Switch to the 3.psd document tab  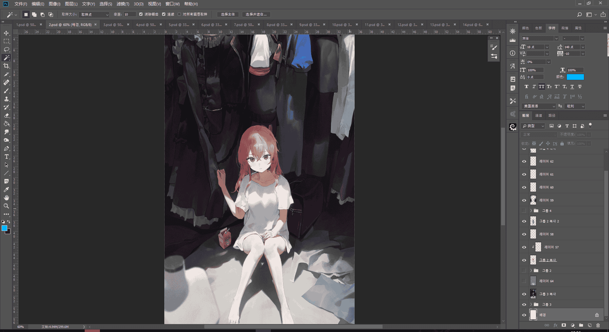113,25
